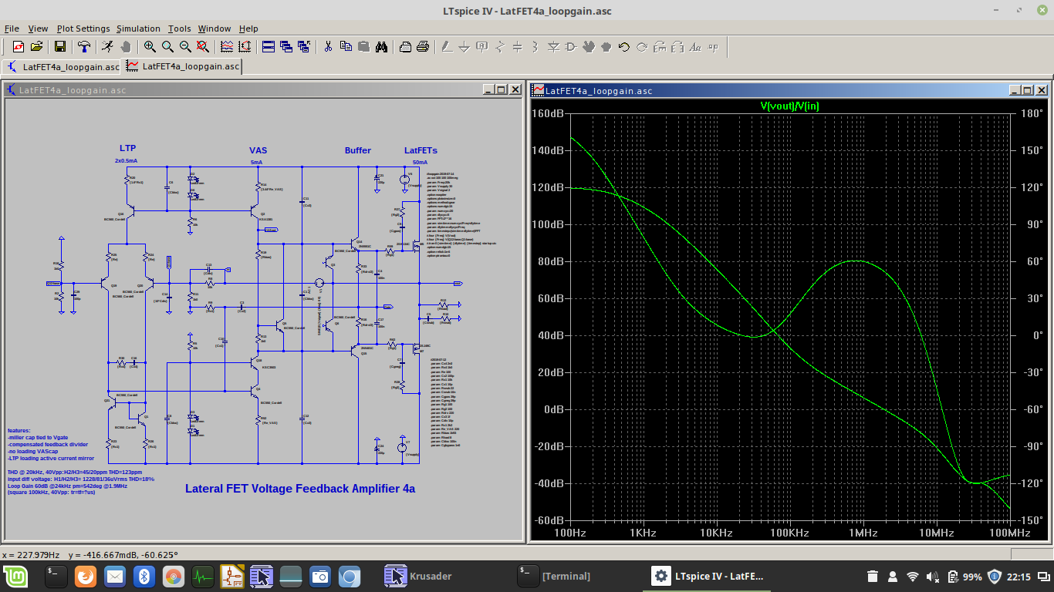Open the Tools menu
1054x592 pixels.
pos(180,29)
